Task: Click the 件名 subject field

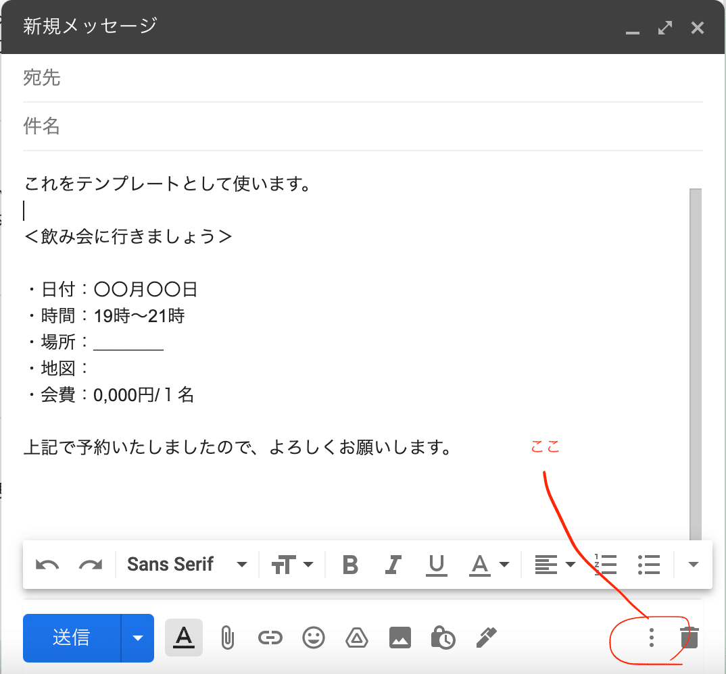Action: point(362,126)
